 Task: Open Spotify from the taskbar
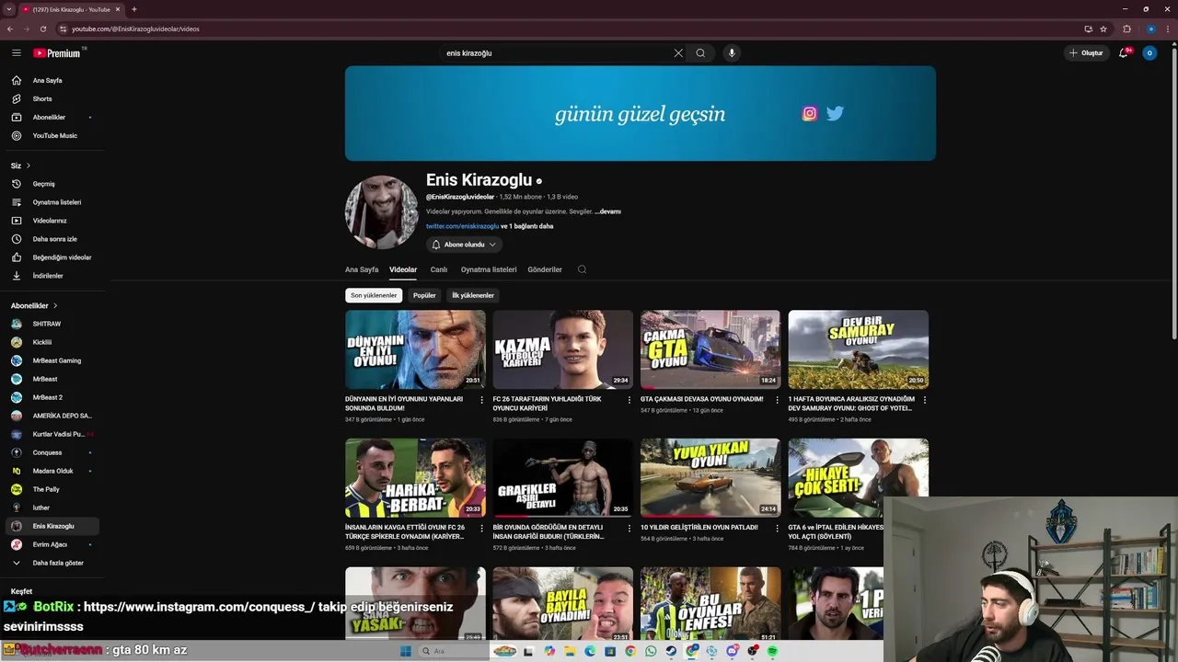click(772, 651)
